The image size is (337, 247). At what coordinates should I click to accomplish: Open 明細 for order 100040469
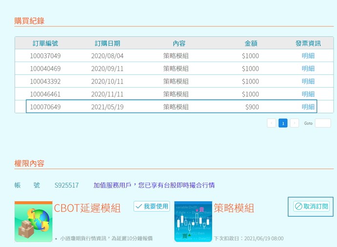(308, 68)
